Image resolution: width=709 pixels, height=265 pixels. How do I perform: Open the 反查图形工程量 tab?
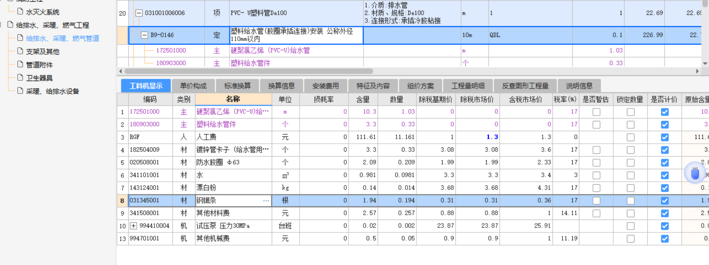[x=525, y=86]
